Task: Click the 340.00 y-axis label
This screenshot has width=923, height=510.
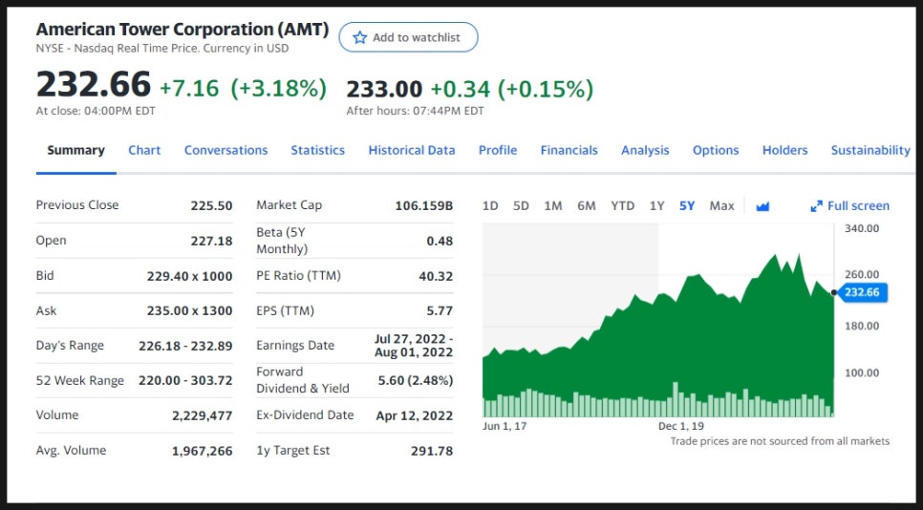Action: pyautogui.click(x=862, y=228)
